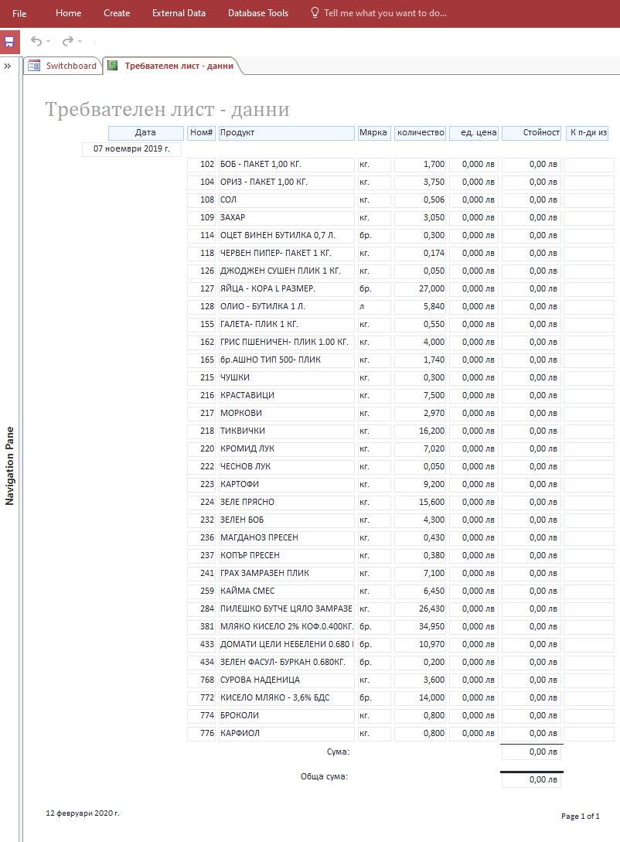Click the количество column header
The width and height of the screenshot is (620, 842).
pos(421,133)
